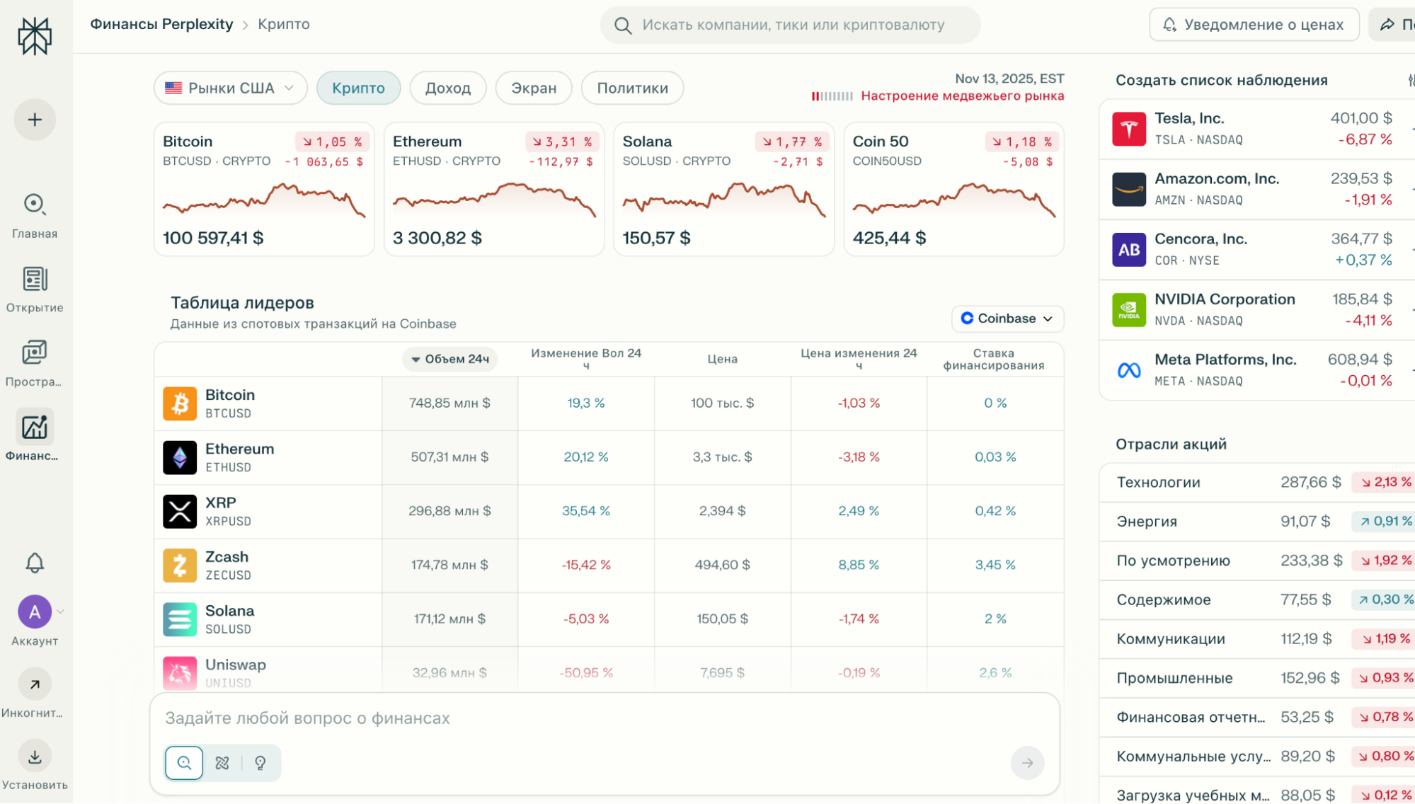1415x804 pixels.
Task: Open the Пространства spaces sidebar icon
Action: pyautogui.click(x=35, y=352)
